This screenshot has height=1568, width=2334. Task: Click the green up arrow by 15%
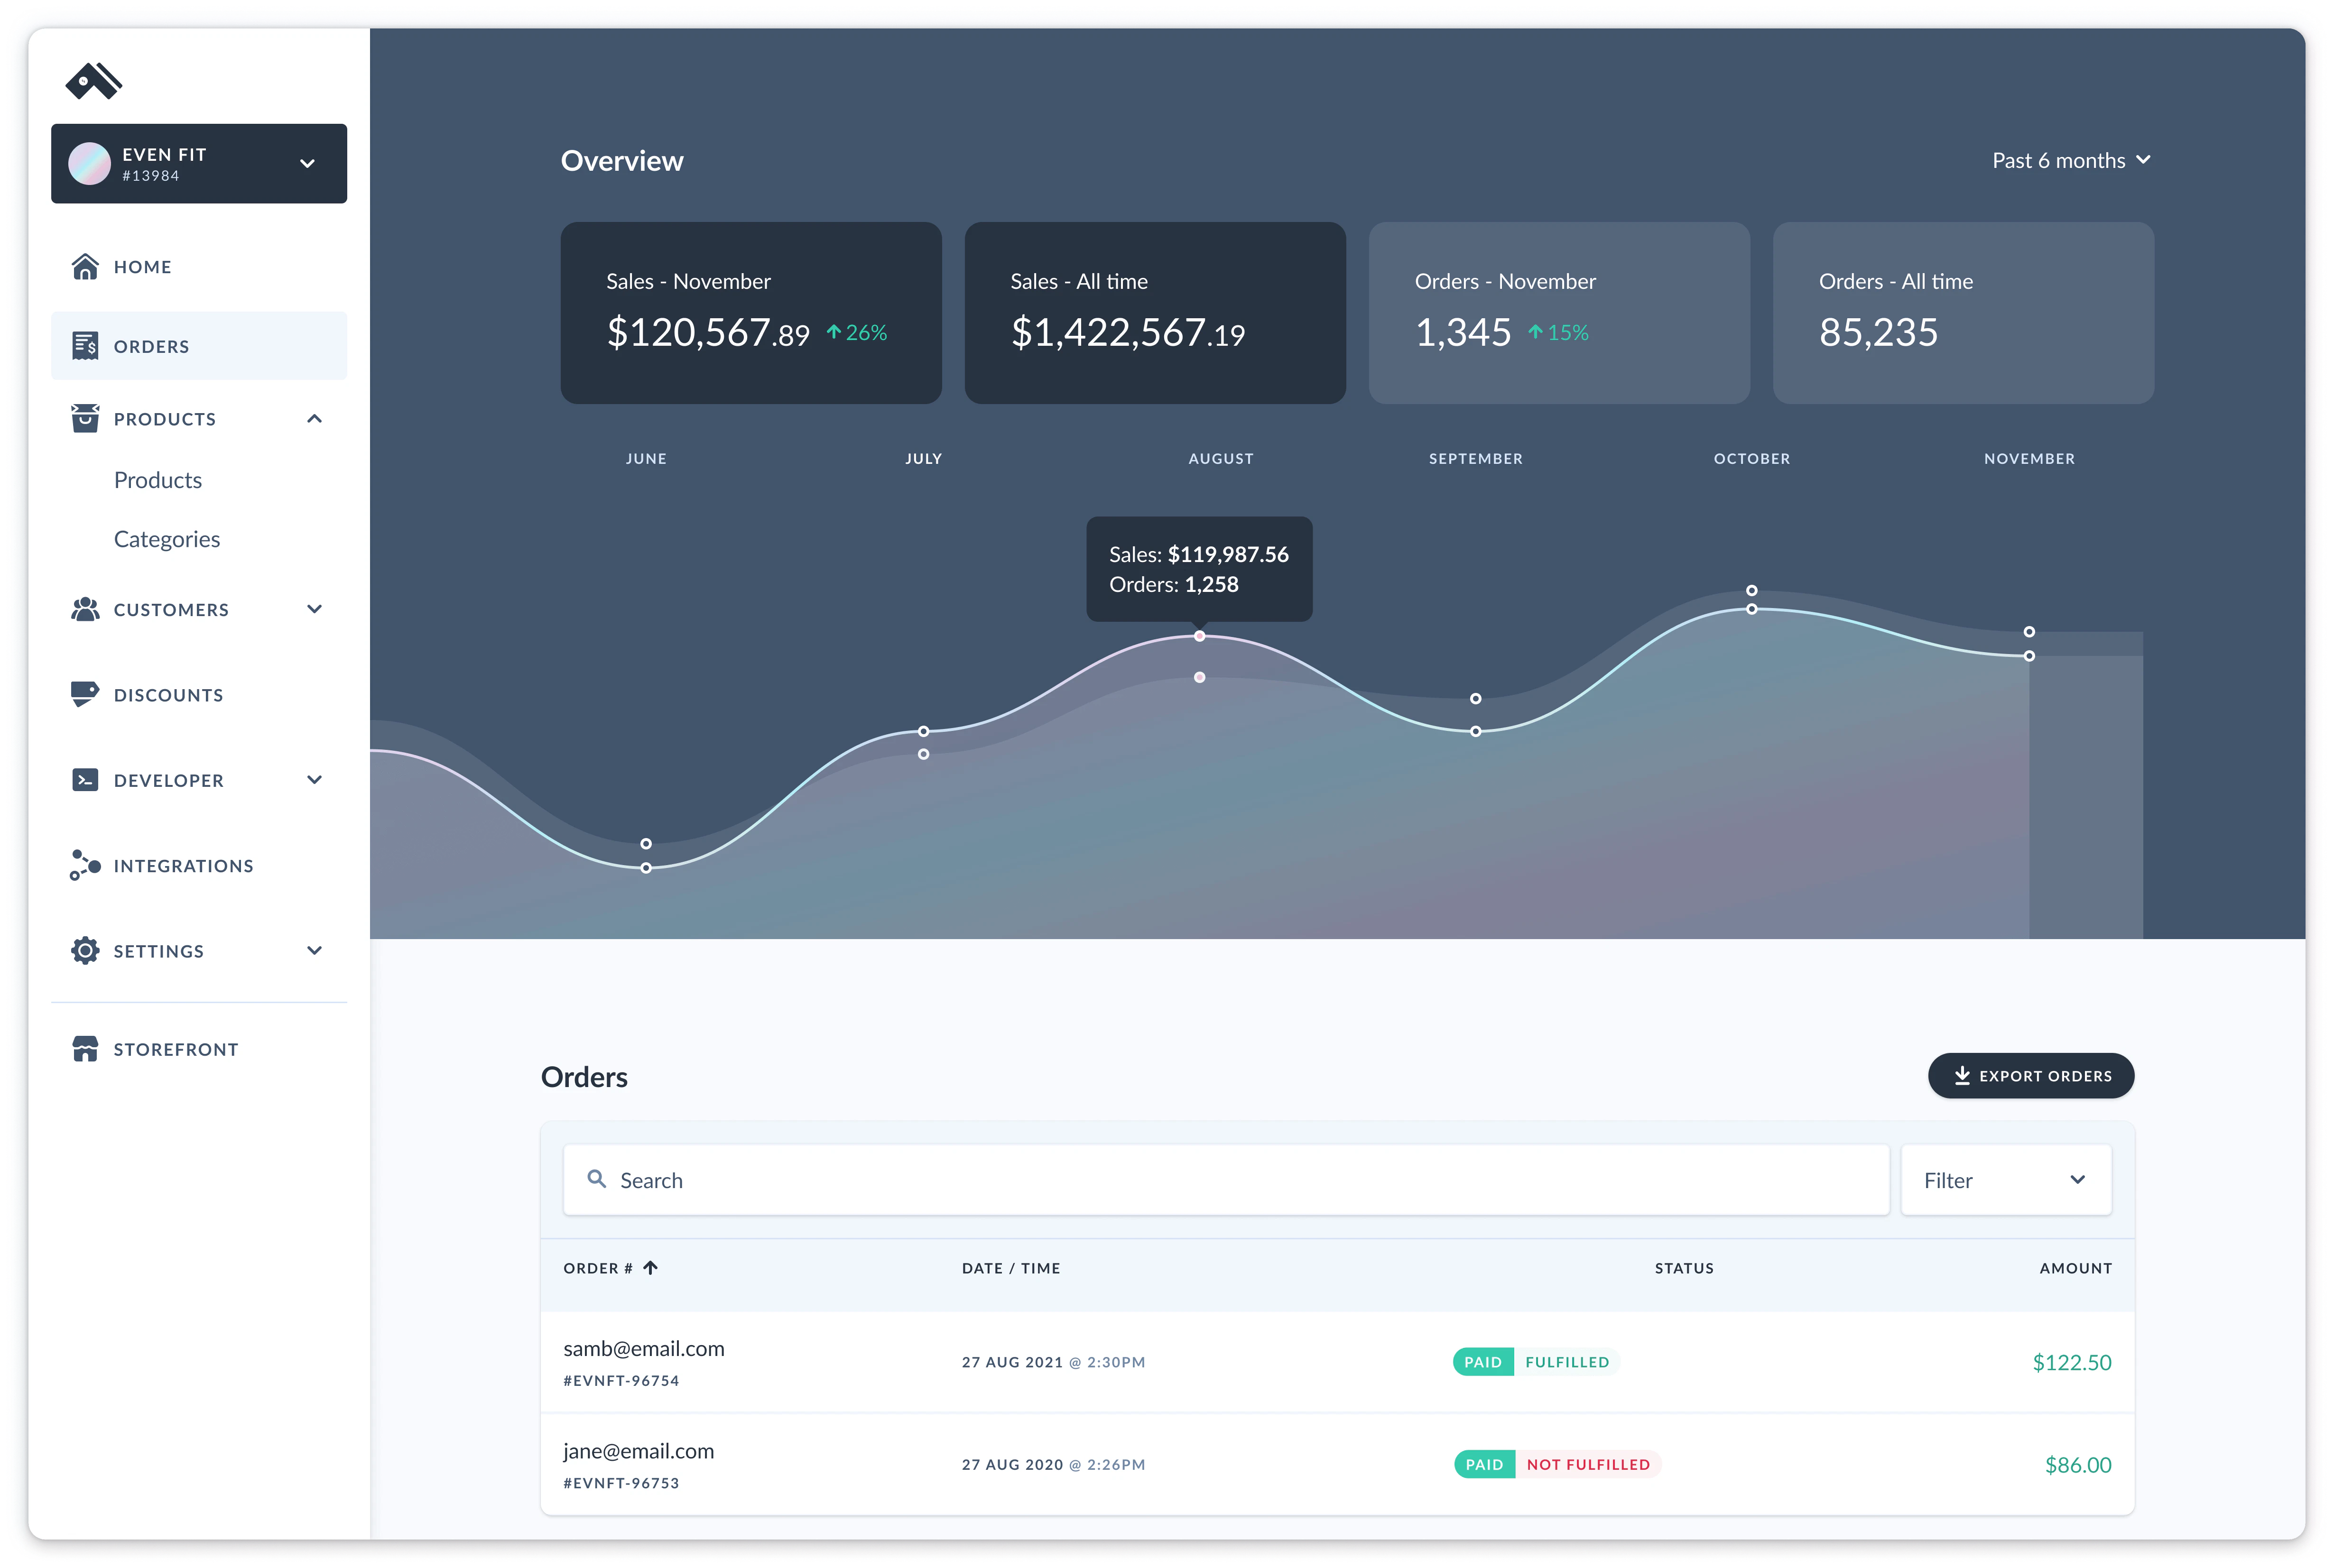point(1535,332)
